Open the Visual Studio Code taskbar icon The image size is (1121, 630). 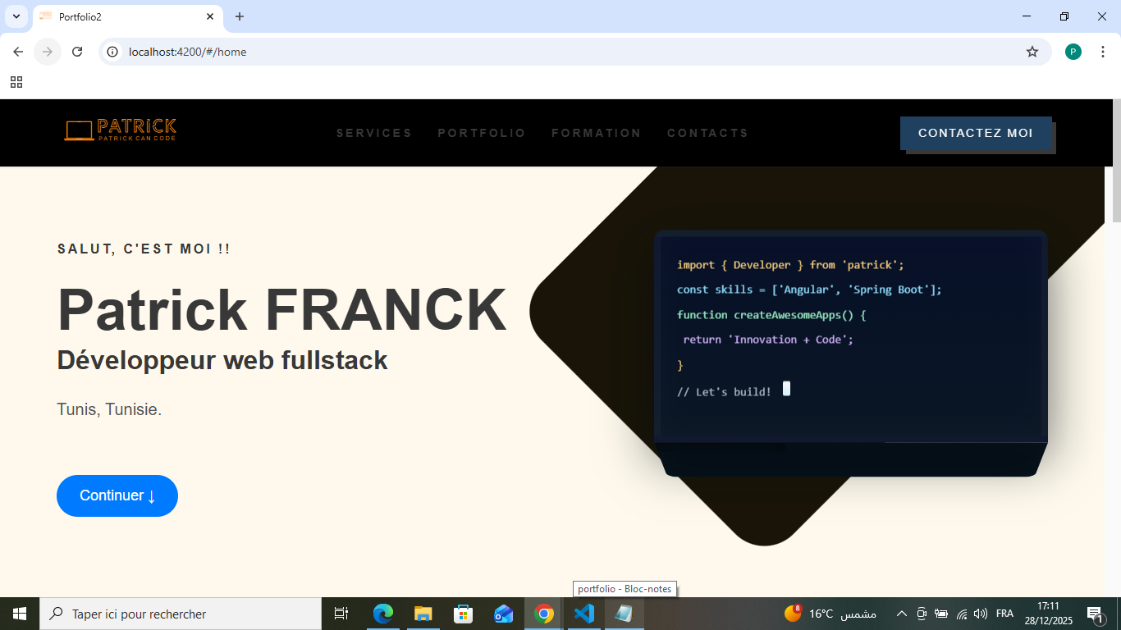[x=583, y=613]
